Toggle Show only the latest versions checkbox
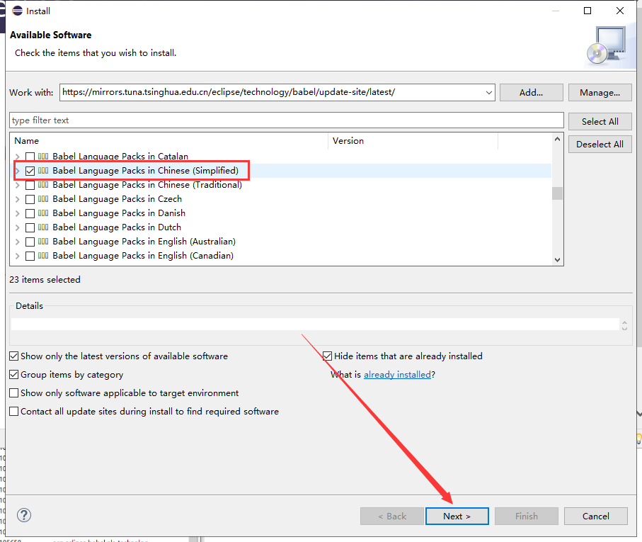This screenshot has height=542, width=642. tap(14, 356)
